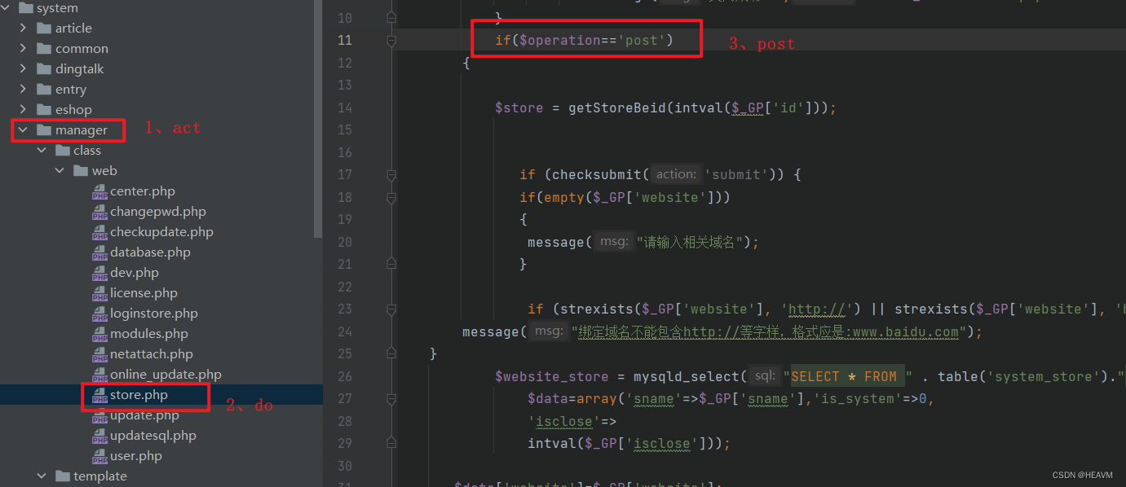Open database.php file

coord(151,252)
